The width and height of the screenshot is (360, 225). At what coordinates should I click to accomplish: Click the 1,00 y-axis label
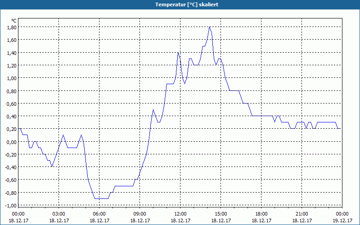12,78
